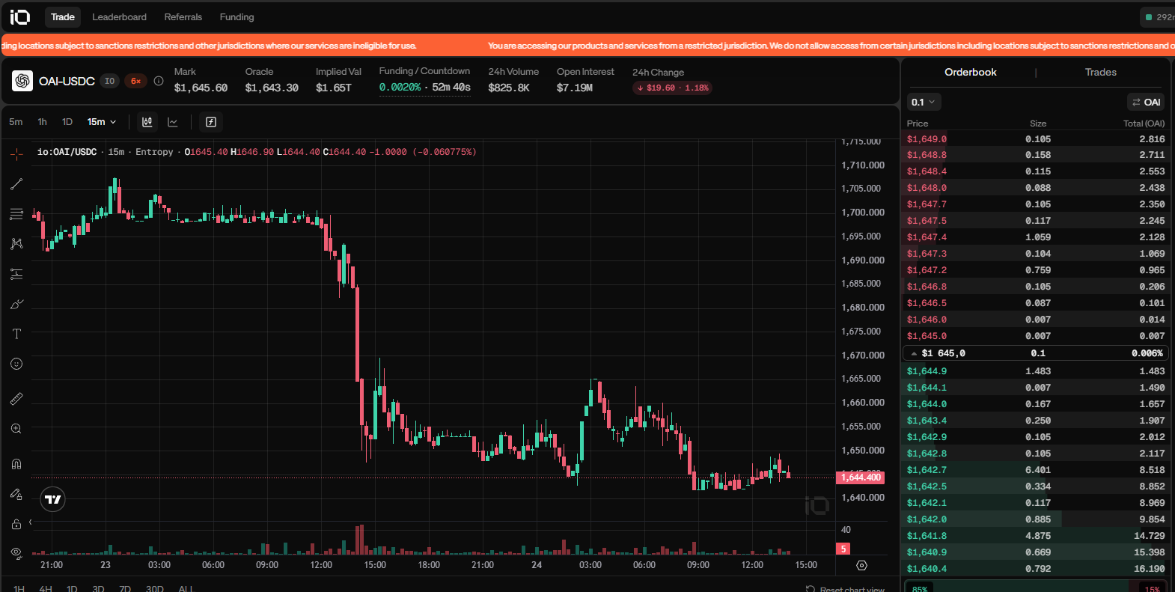
Task: Click the $1,644.9 bid price row
Action: (x=1036, y=371)
